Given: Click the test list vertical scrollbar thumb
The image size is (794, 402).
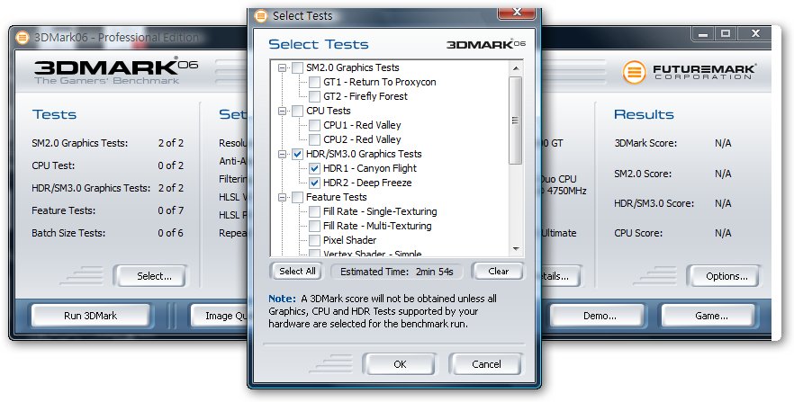Looking at the screenshot, I should (x=516, y=121).
